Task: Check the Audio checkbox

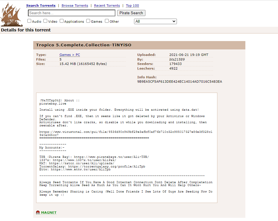Action: click(x=29, y=21)
